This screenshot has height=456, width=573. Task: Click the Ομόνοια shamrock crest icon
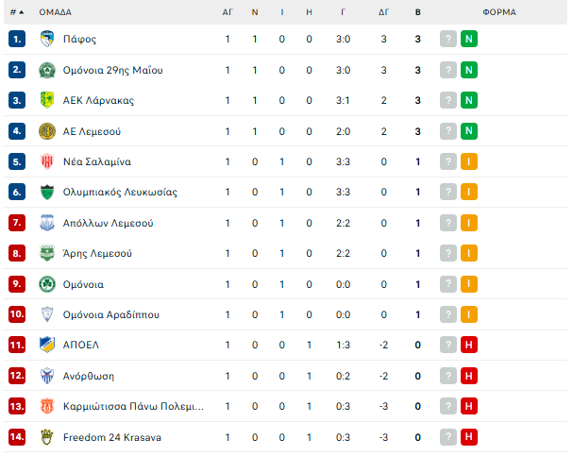47,284
